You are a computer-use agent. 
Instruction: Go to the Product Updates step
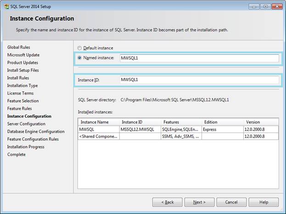pyautogui.click(x=22, y=62)
